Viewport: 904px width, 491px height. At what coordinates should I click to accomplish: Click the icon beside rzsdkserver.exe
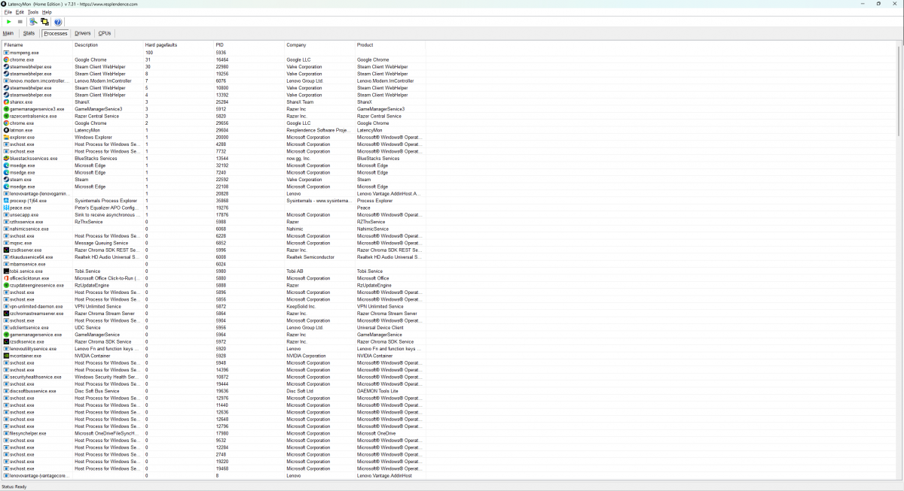6,250
